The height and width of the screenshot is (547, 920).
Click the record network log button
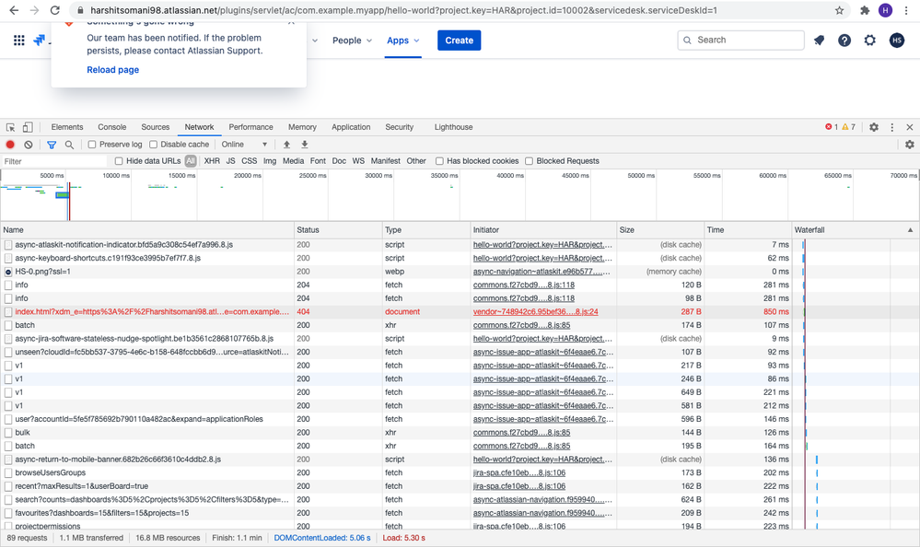10,145
